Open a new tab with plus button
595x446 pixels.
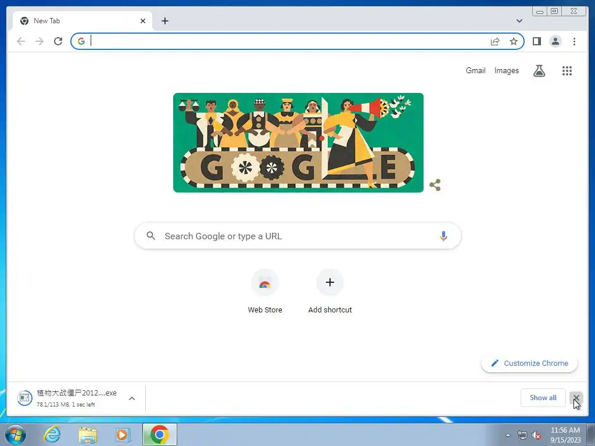tap(164, 21)
